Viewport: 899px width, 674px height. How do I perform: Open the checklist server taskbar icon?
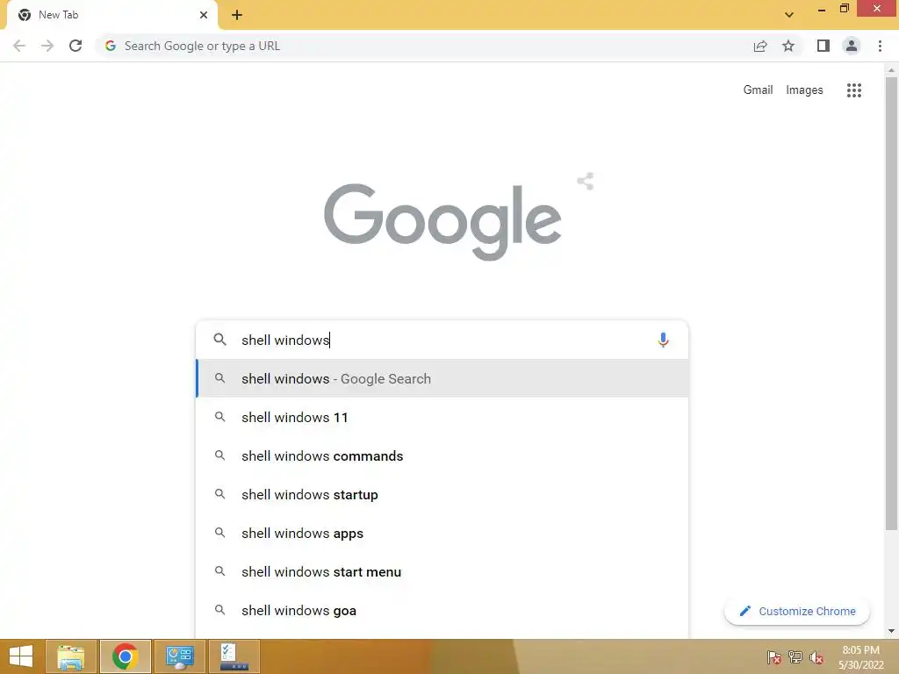[234, 656]
